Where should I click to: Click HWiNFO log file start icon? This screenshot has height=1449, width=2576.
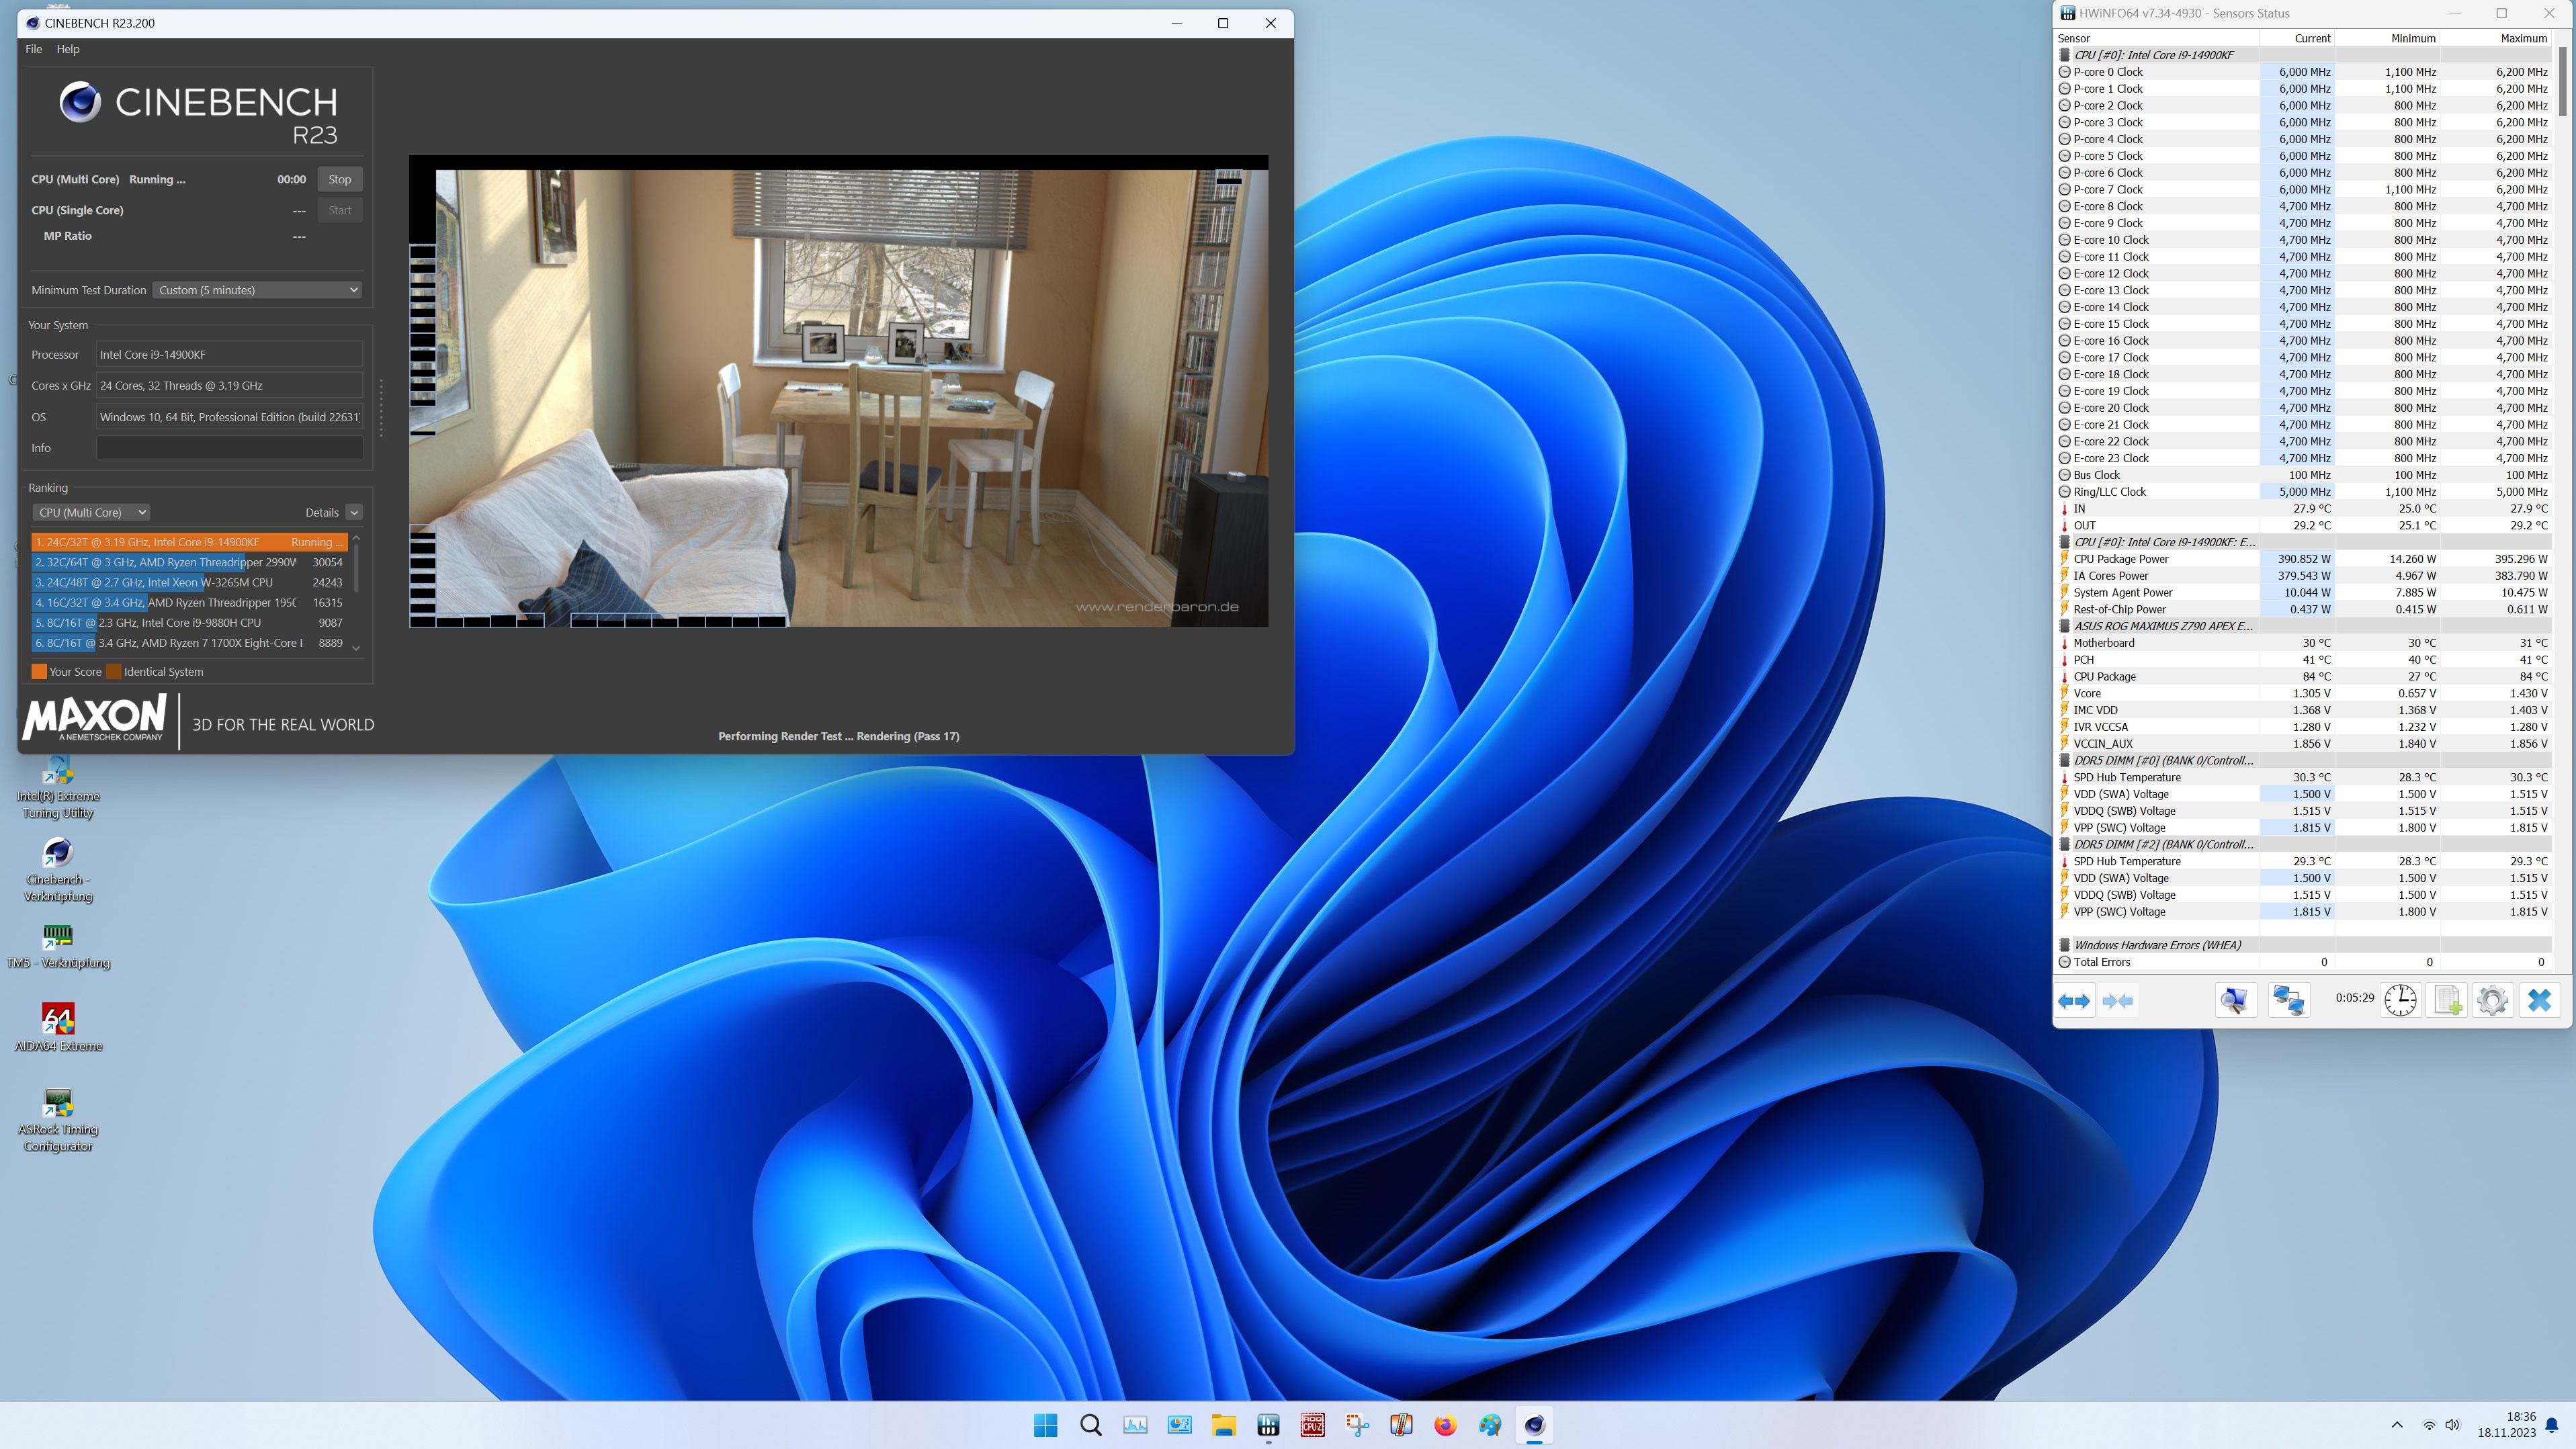click(x=2447, y=1000)
